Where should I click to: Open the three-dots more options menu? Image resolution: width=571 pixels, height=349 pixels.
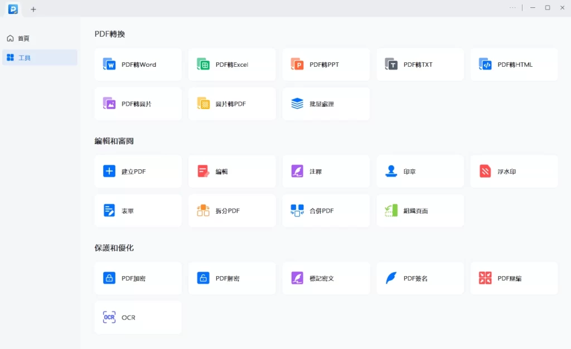513,8
